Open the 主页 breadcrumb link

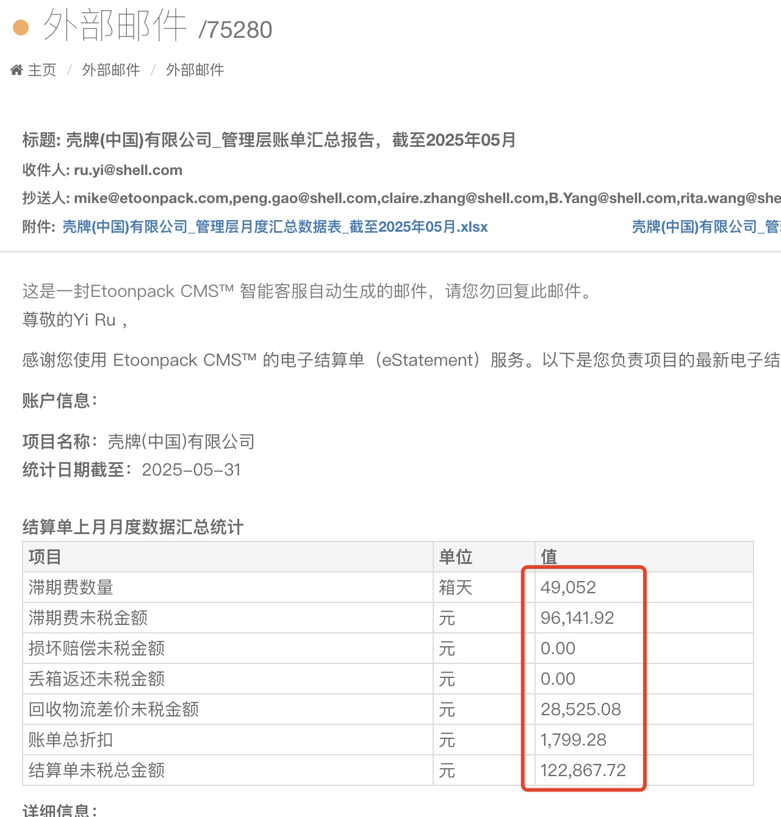(42, 70)
